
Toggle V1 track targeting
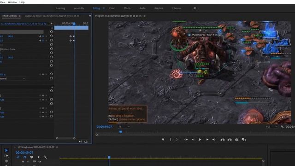pyautogui.click(x=28, y=161)
